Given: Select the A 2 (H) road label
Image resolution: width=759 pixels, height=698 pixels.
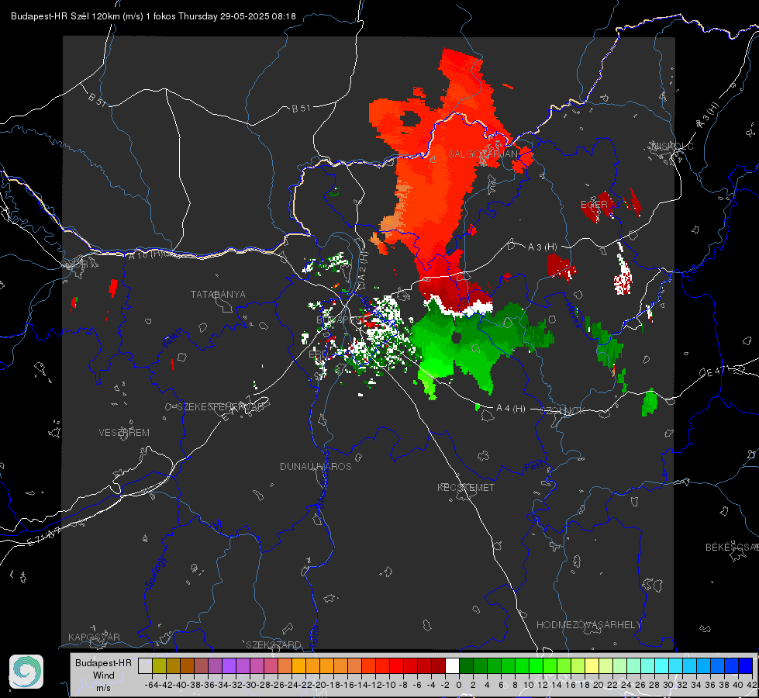Looking at the screenshot, I should point(363,267).
